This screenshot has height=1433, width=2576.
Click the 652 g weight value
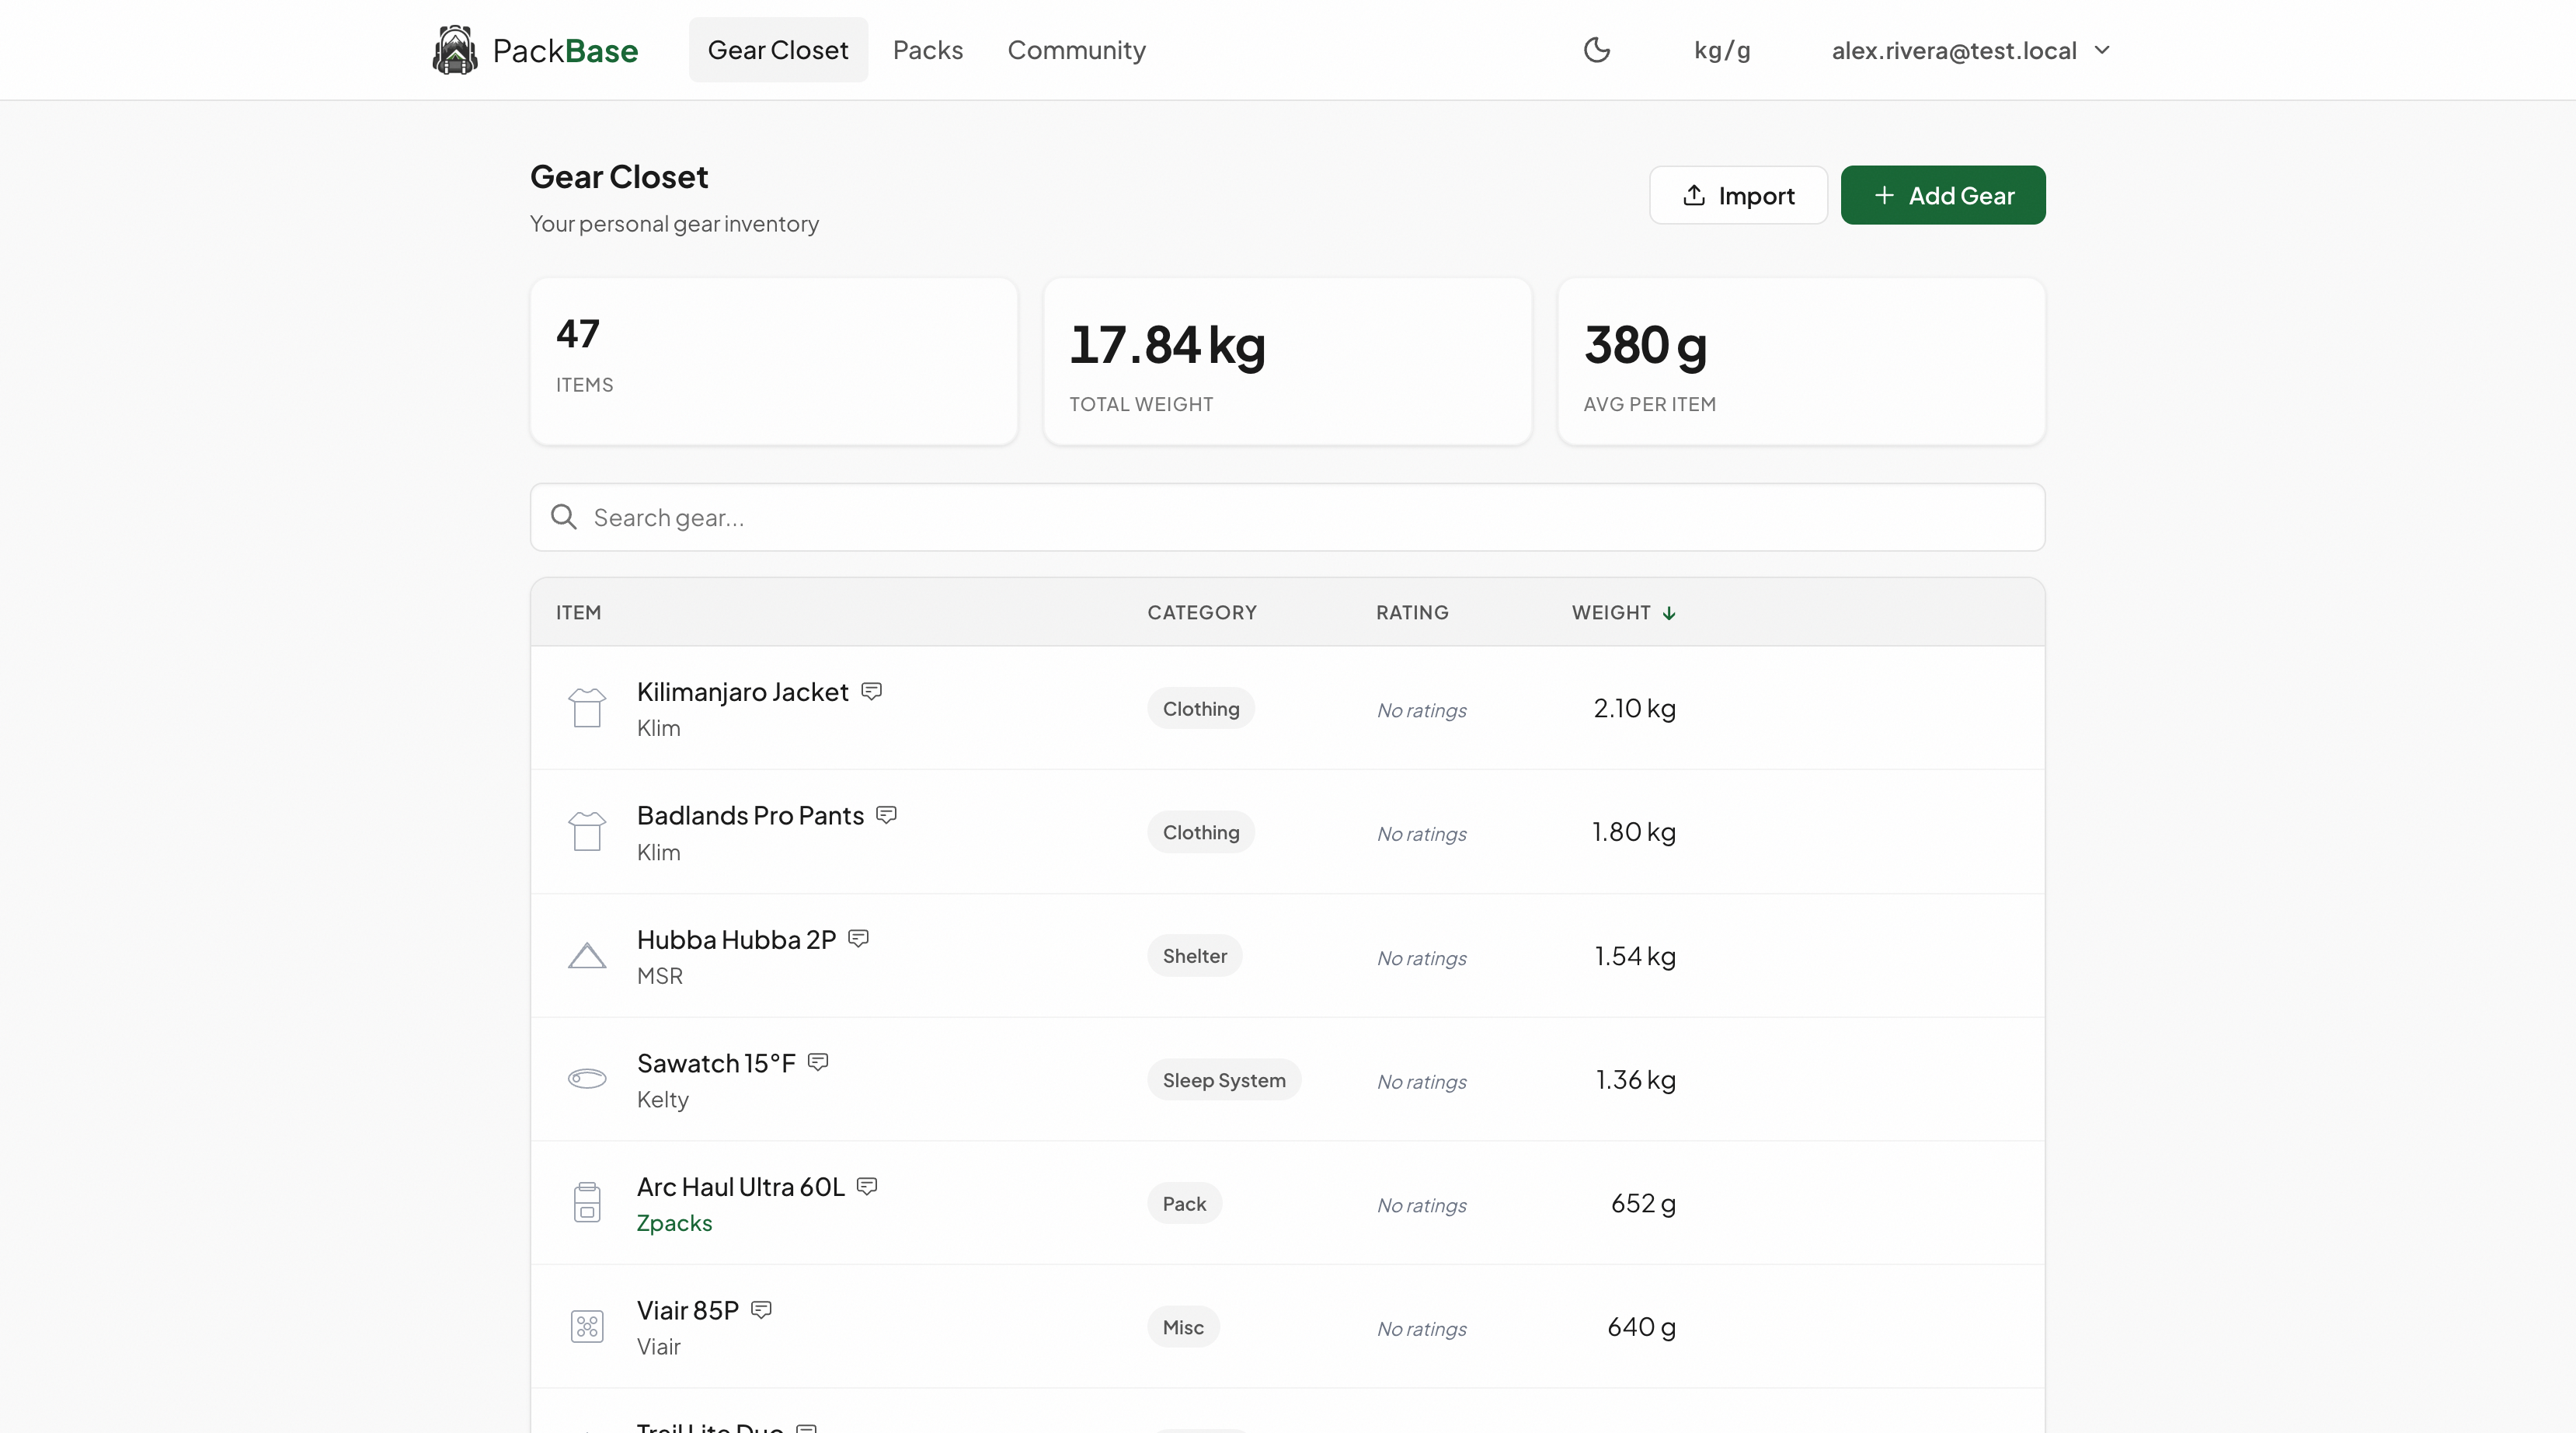[1643, 1204]
